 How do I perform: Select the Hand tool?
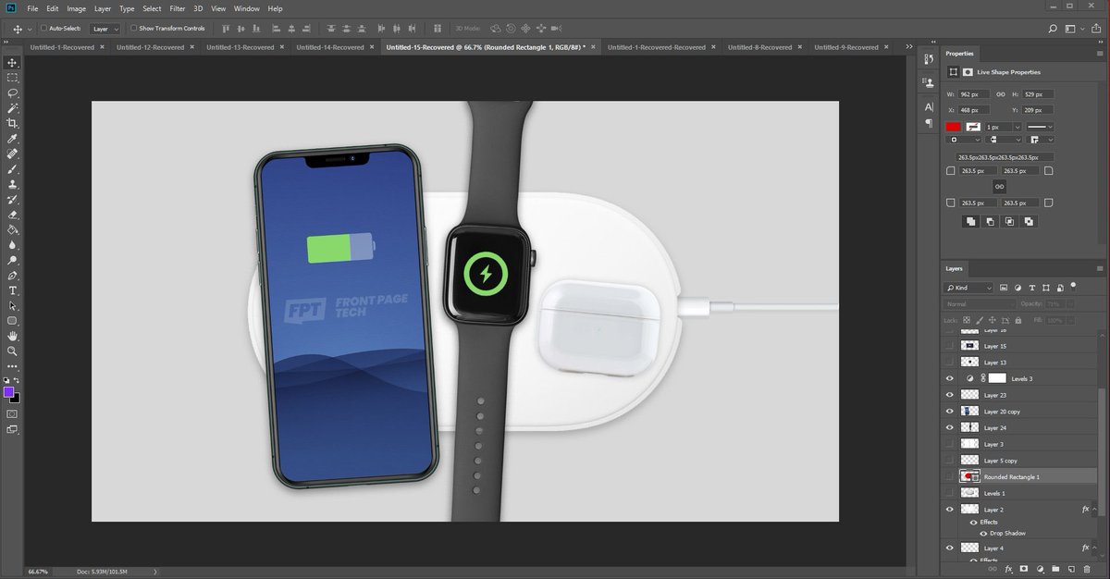12,336
